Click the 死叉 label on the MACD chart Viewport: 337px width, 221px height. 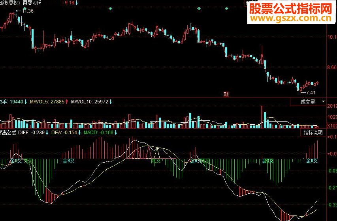[156, 161]
